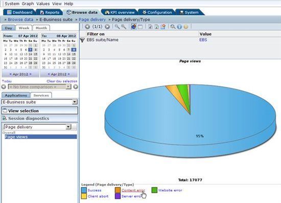Open the Page delivery dropdown
281x203 pixels.
tap(68, 127)
